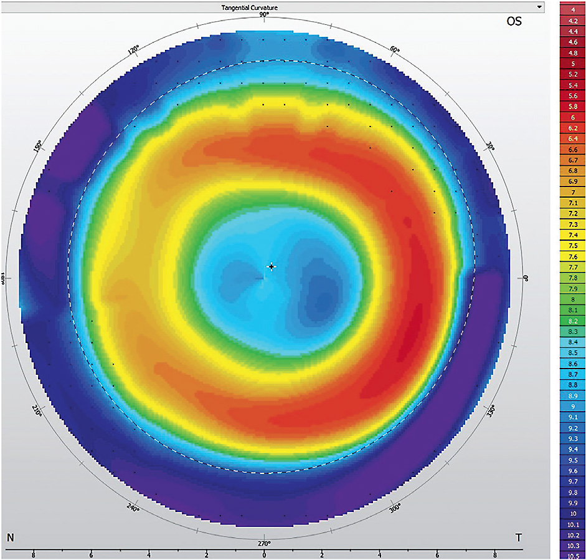Image resolution: width=586 pixels, height=560 pixels.
Task: Click the T temporal orientation indicator
Action: point(519,536)
